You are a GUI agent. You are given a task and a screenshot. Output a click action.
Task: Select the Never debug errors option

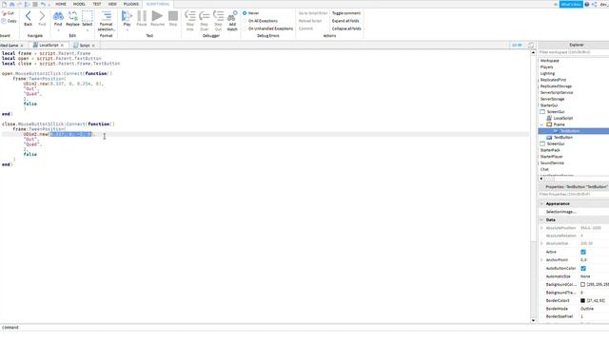click(251, 13)
